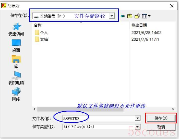Click the horizontal scrollbar right arrow
179x139 pixels.
(173, 109)
